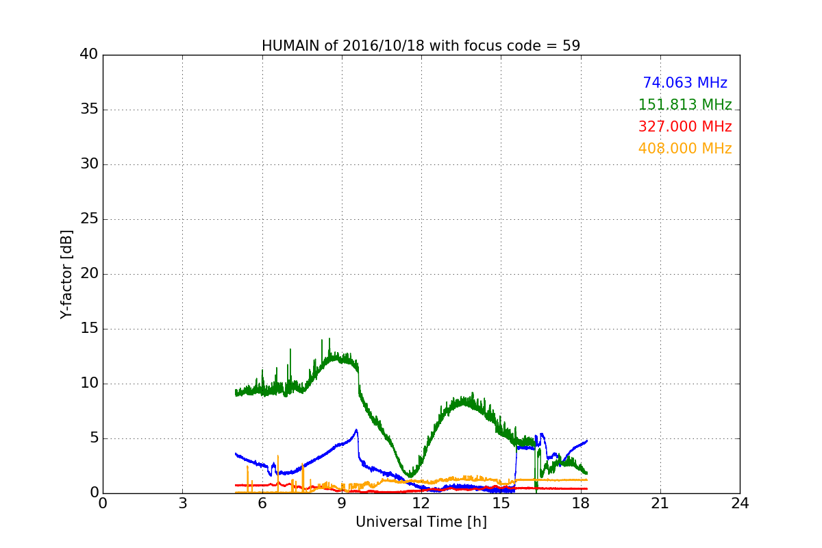
Task: Click the x-axis tick label 21
Action: pyautogui.click(x=660, y=503)
